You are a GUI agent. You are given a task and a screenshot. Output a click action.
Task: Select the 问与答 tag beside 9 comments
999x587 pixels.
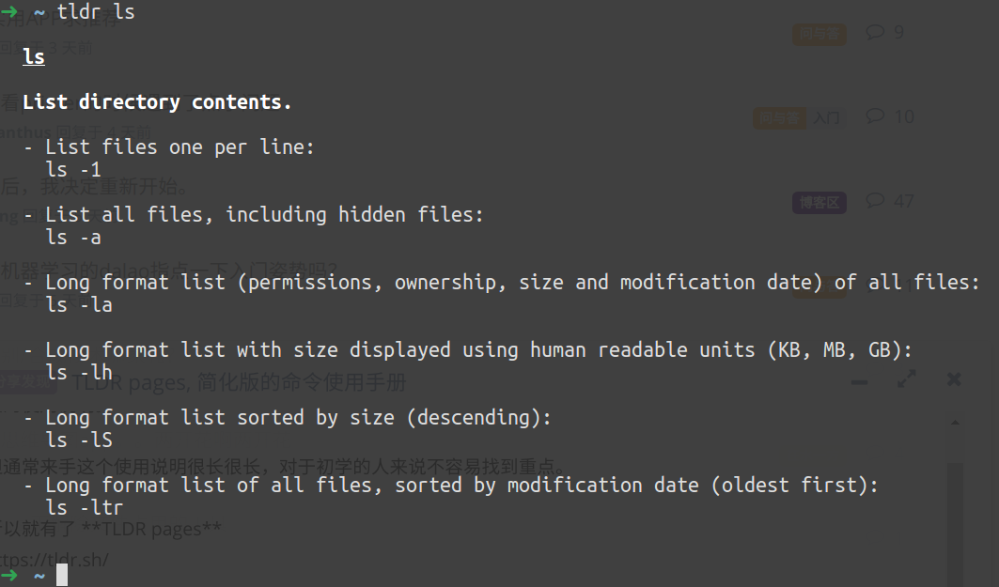pyautogui.click(x=819, y=34)
